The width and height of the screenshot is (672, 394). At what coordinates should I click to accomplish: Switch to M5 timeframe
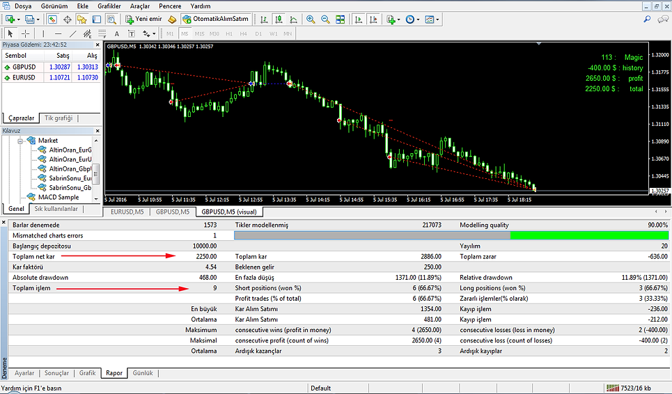pyautogui.click(x=185, y=33)
